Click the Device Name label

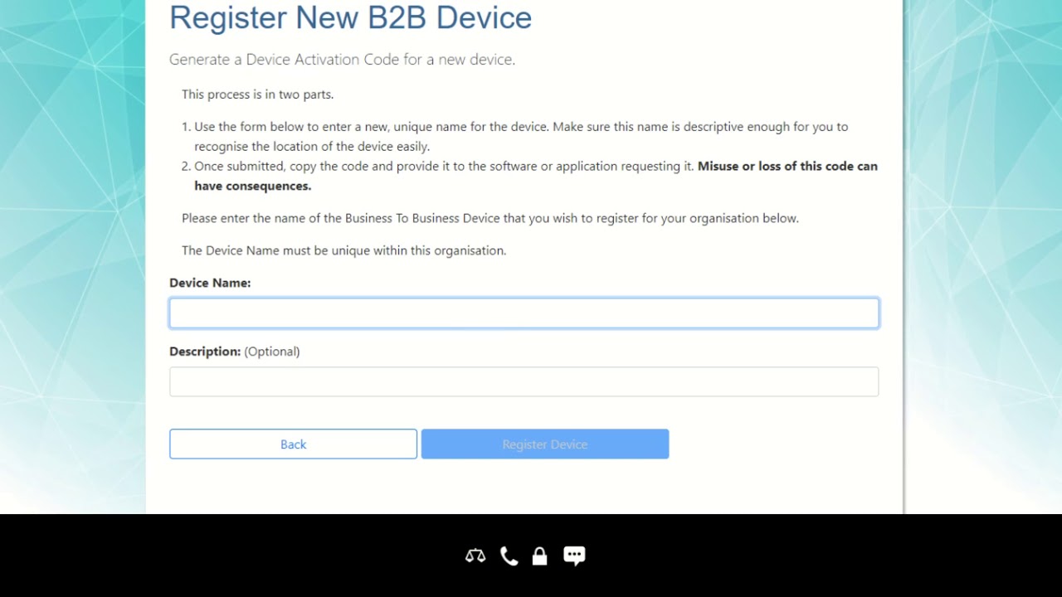(x=210, y=283)
